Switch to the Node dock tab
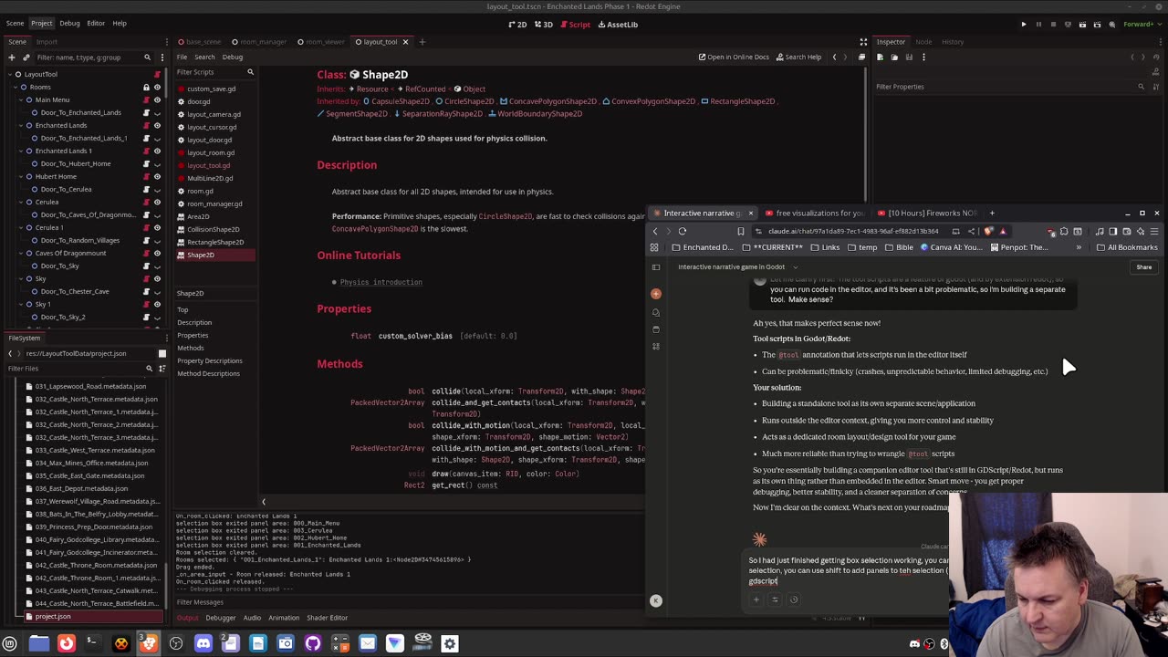 [x=923, y=42]
